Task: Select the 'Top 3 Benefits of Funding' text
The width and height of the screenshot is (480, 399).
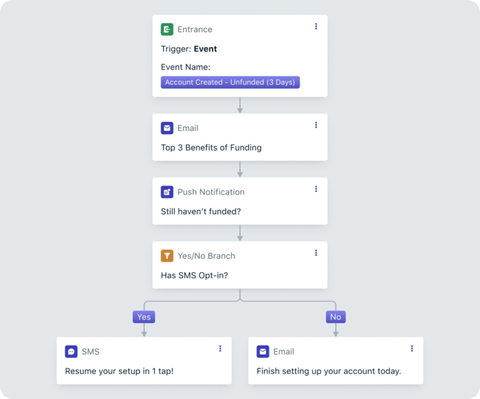Action: (211, 147)
